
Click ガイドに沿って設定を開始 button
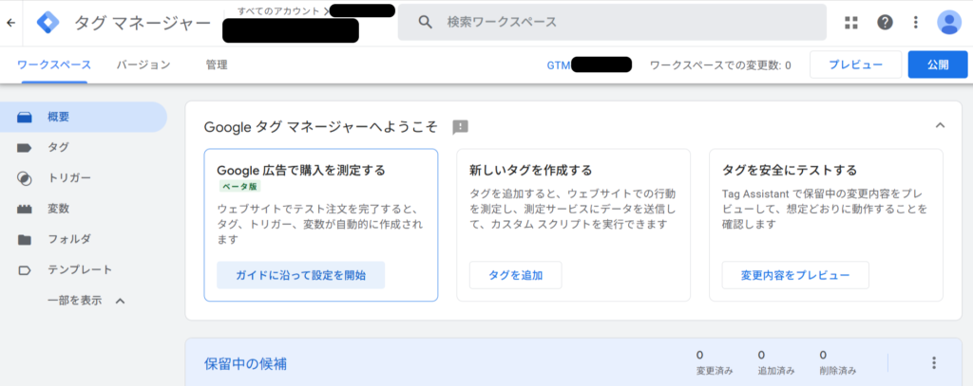(x=300, y=276)
